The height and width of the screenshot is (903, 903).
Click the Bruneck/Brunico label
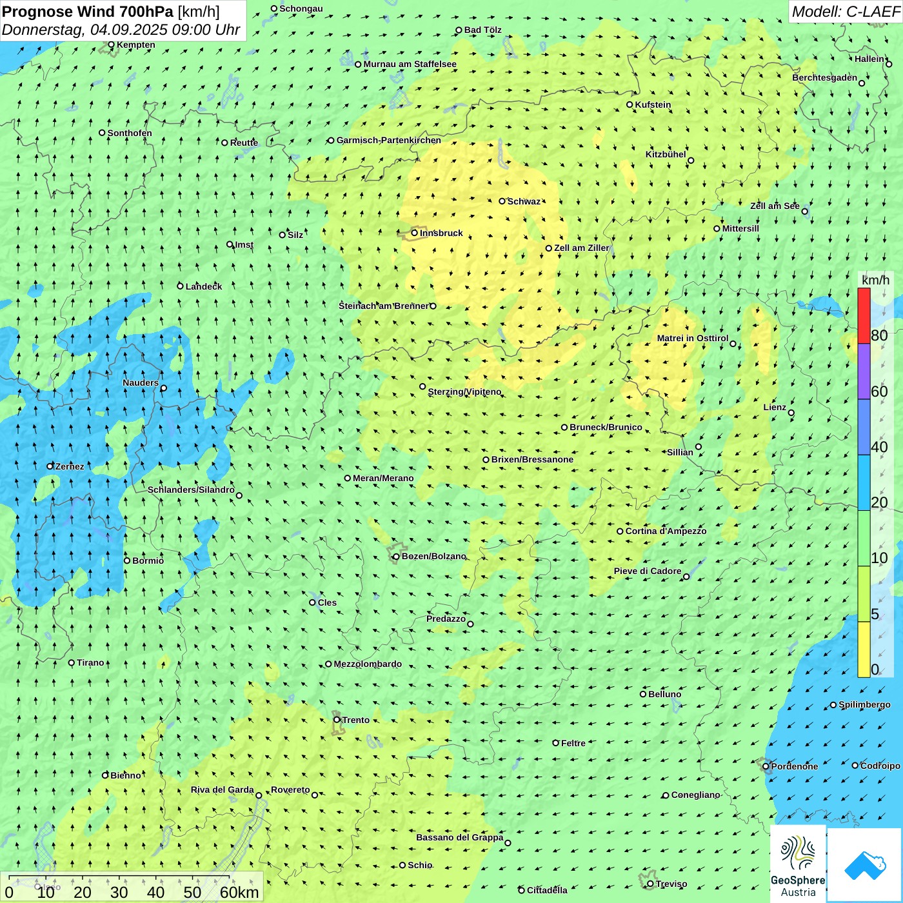(x=606, y=427)
